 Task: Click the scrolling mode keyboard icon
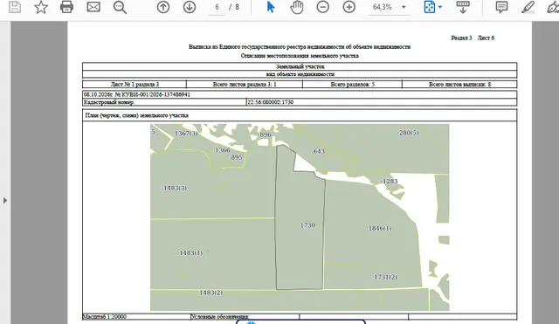pos(463,7)
